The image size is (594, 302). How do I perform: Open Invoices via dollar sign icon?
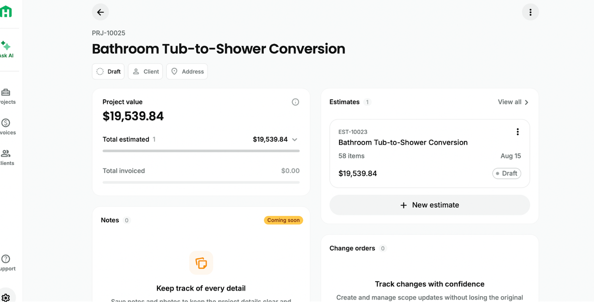6,123
